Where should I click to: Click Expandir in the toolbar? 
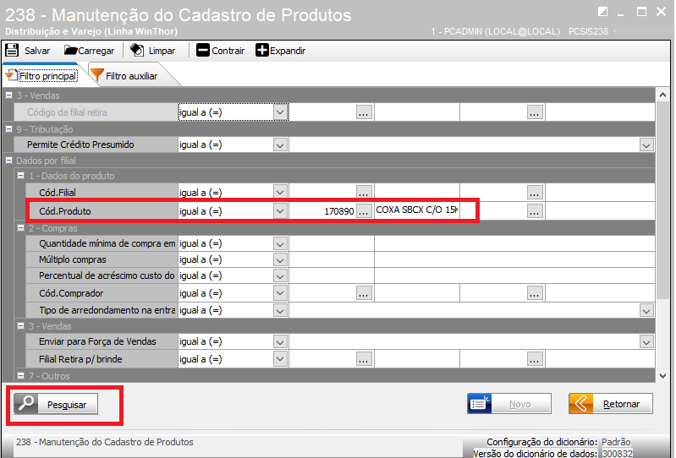coord(281,51)
